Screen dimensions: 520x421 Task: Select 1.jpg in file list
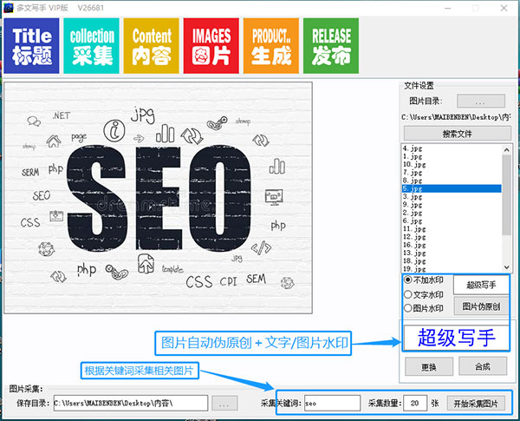(452, 156)
